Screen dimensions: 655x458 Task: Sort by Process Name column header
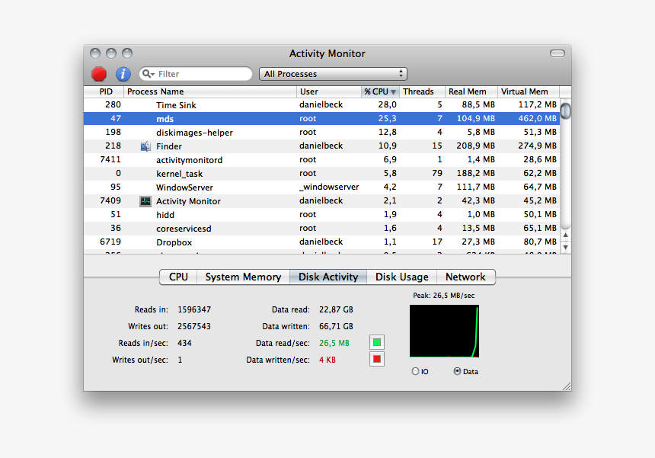pos(210,92)
